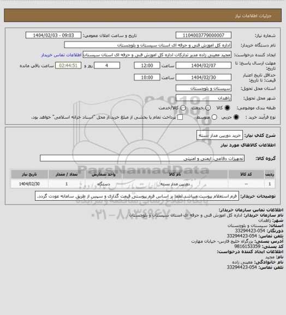Viewport: 286px width, 315px height.
Task: Click the goods group field تجهیزات دفاعی
Action: (x=142, y=158)
